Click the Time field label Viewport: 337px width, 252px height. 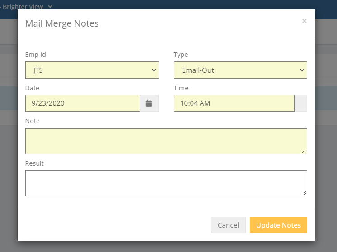click(181, 88)
